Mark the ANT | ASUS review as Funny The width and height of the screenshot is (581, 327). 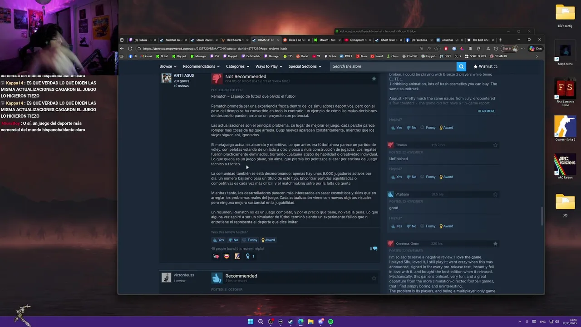pyautogui.click(x=250, y=240)
